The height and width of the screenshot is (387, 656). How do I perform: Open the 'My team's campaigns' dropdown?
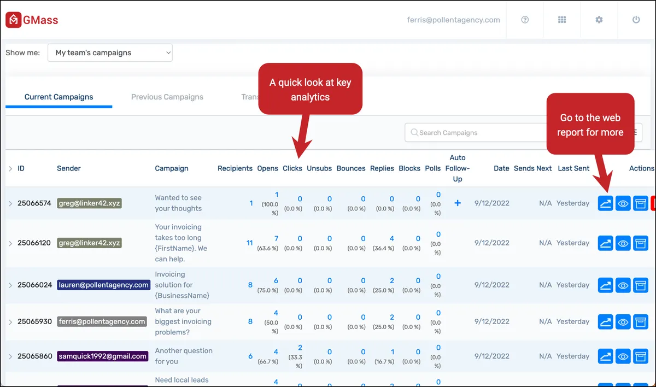pos(110,53)
